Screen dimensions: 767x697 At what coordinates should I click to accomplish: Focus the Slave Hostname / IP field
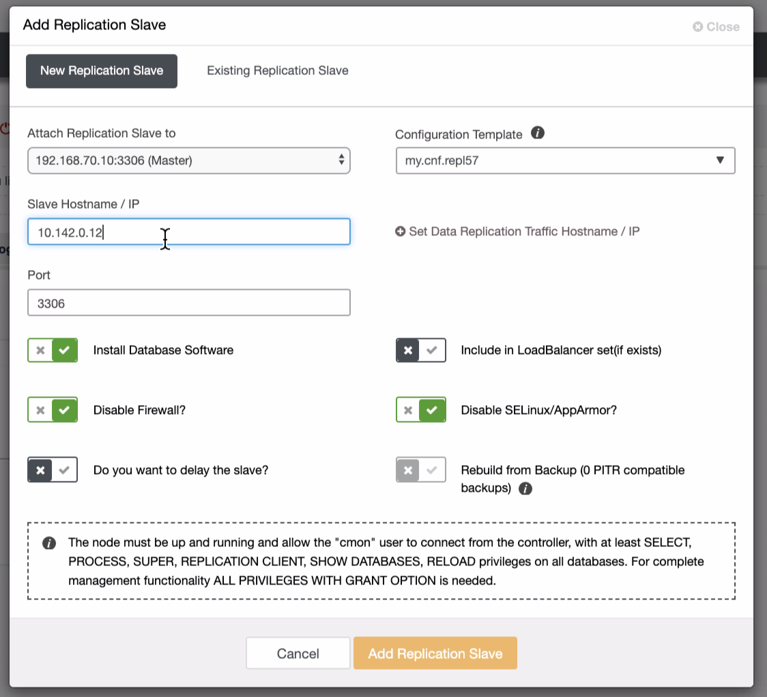tap(189, 232)
